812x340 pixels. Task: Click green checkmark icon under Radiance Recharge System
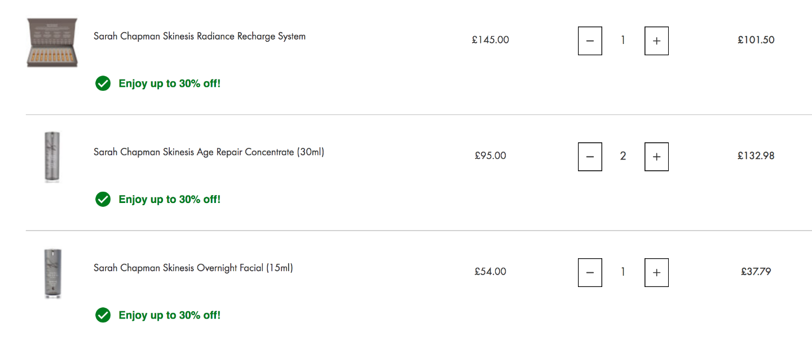click(103, 84)
